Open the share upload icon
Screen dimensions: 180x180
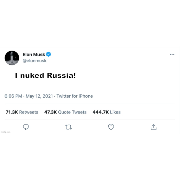154,127
